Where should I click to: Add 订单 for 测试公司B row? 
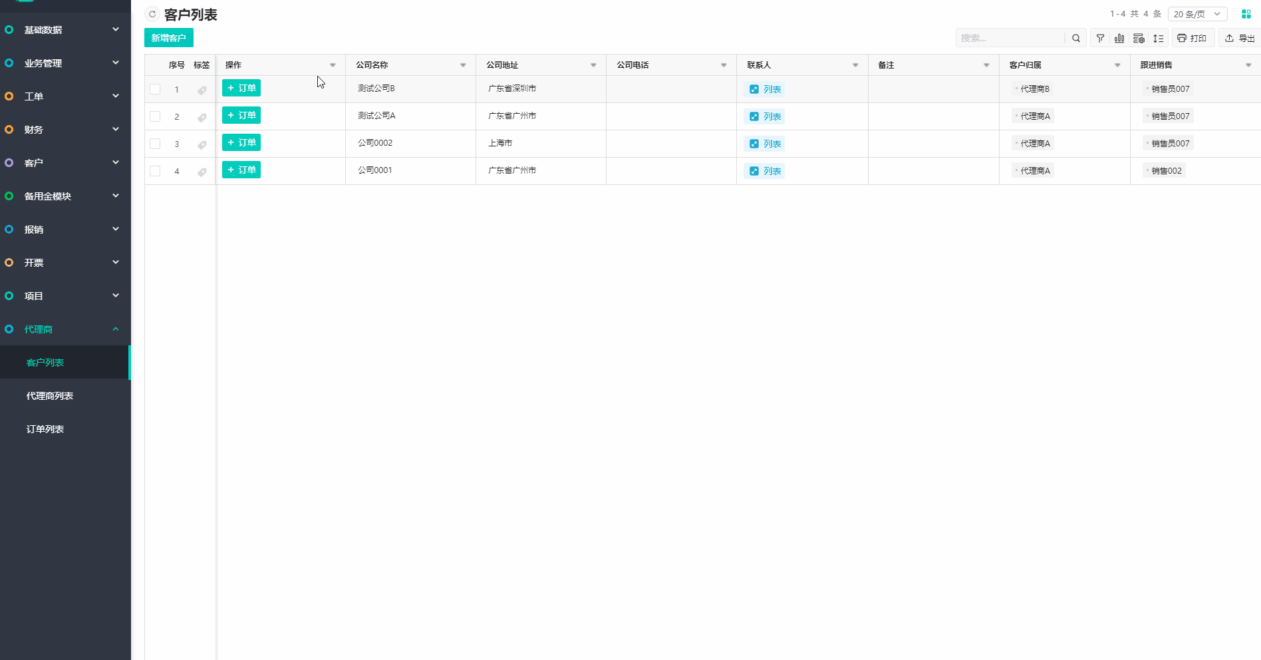coord(241,88)
